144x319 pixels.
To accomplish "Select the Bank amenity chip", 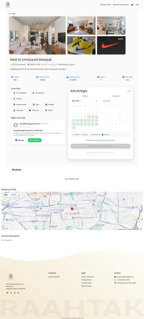I will click(36, 105).
